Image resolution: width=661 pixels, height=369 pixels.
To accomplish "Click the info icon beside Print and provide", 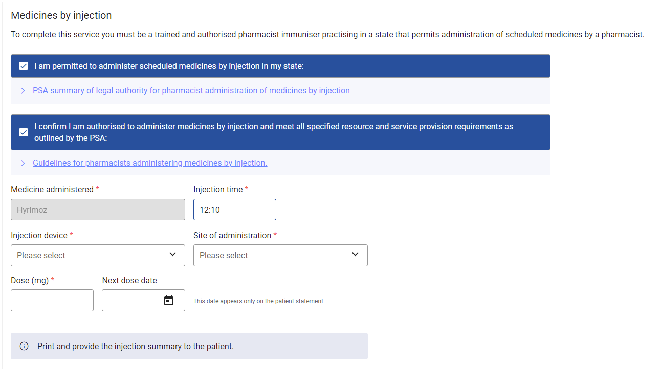I will [x=24, y=346].
